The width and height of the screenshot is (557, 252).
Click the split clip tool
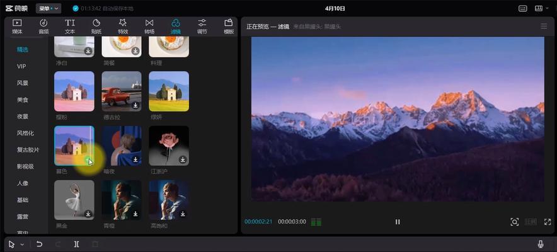point(76,244)
